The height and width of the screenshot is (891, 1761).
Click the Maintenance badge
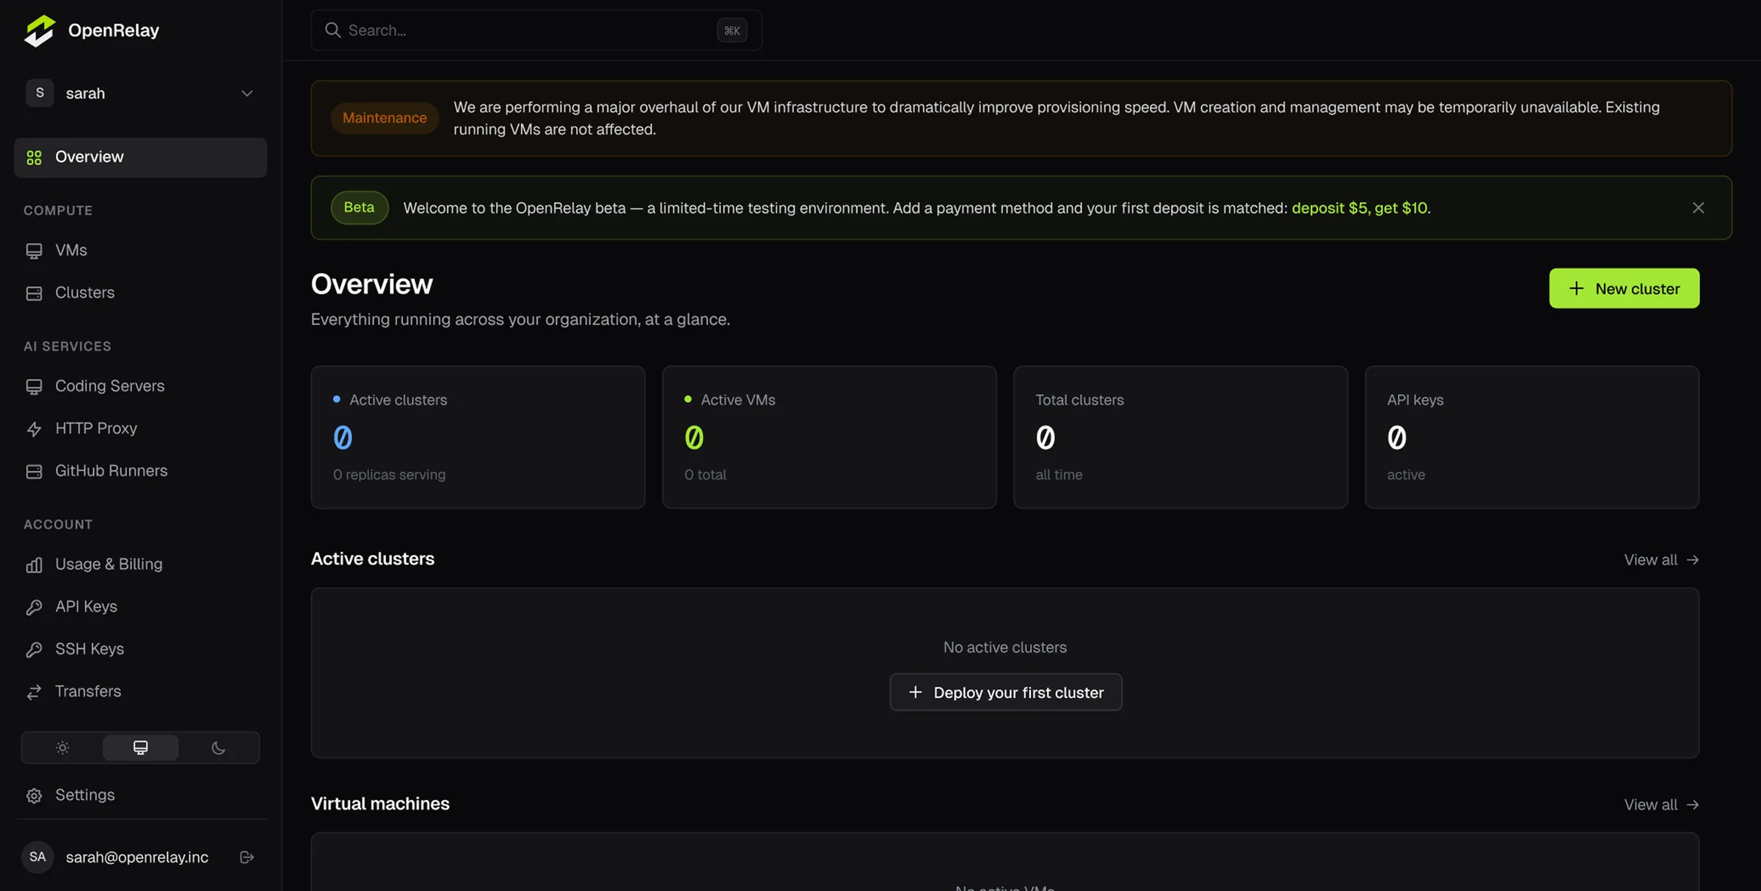(384, 118)
